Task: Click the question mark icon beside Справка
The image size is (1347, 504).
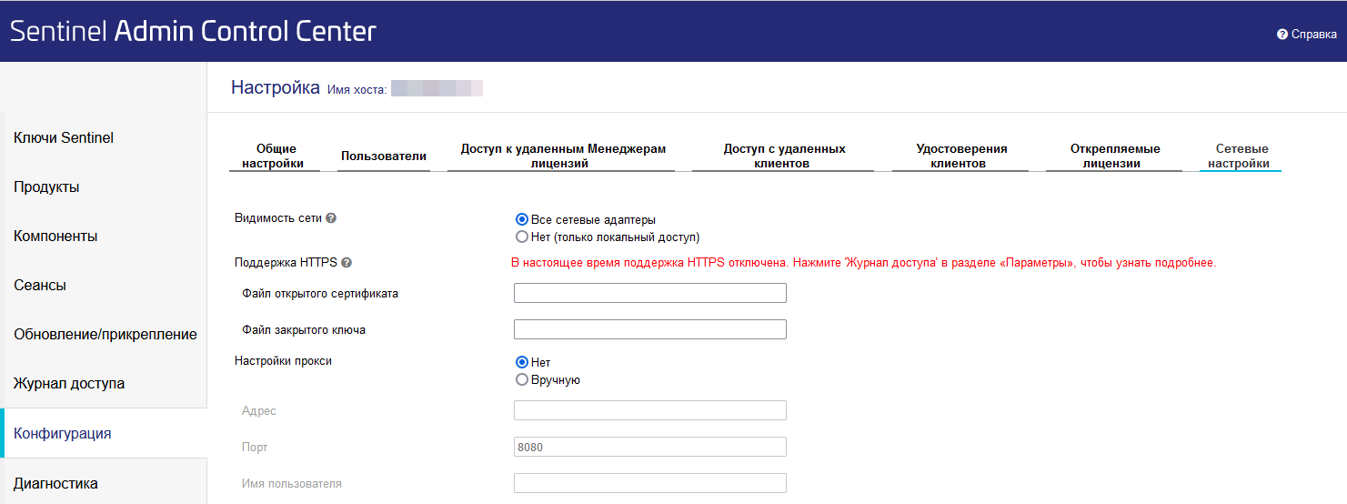Action: tap(1282, 35)
